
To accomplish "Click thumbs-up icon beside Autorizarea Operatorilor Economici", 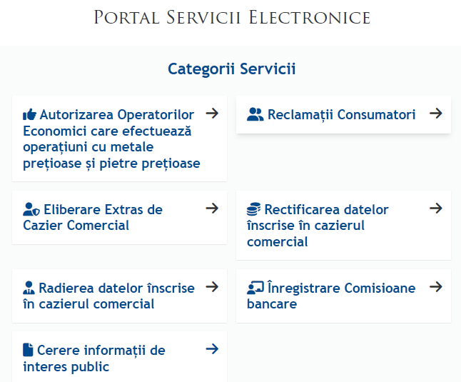I will (29, 115).
